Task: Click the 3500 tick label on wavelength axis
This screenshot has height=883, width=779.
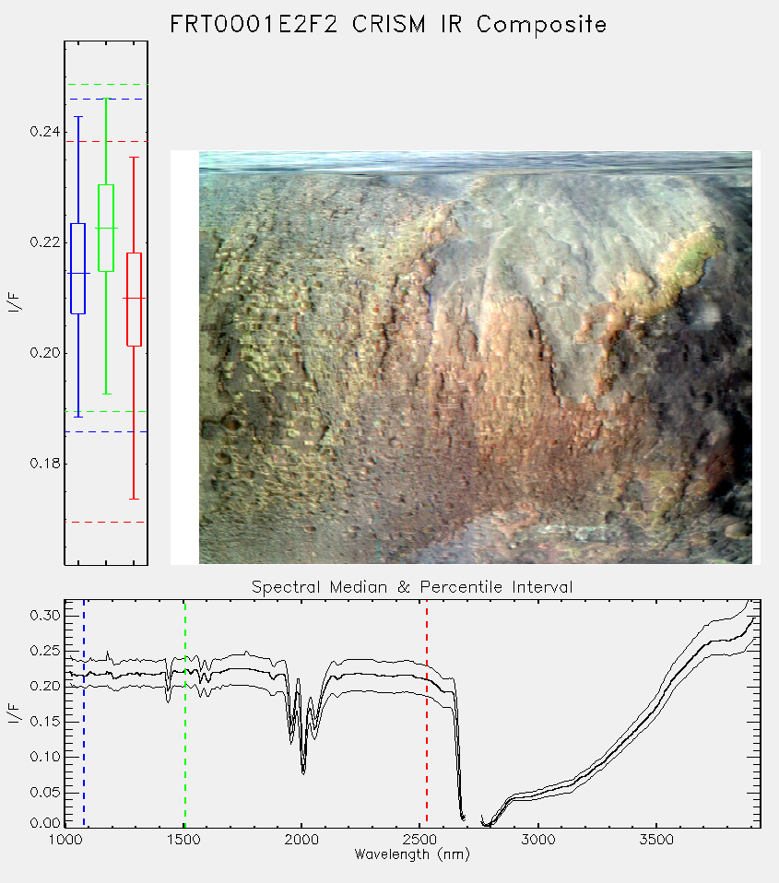Action: point(656,840)
